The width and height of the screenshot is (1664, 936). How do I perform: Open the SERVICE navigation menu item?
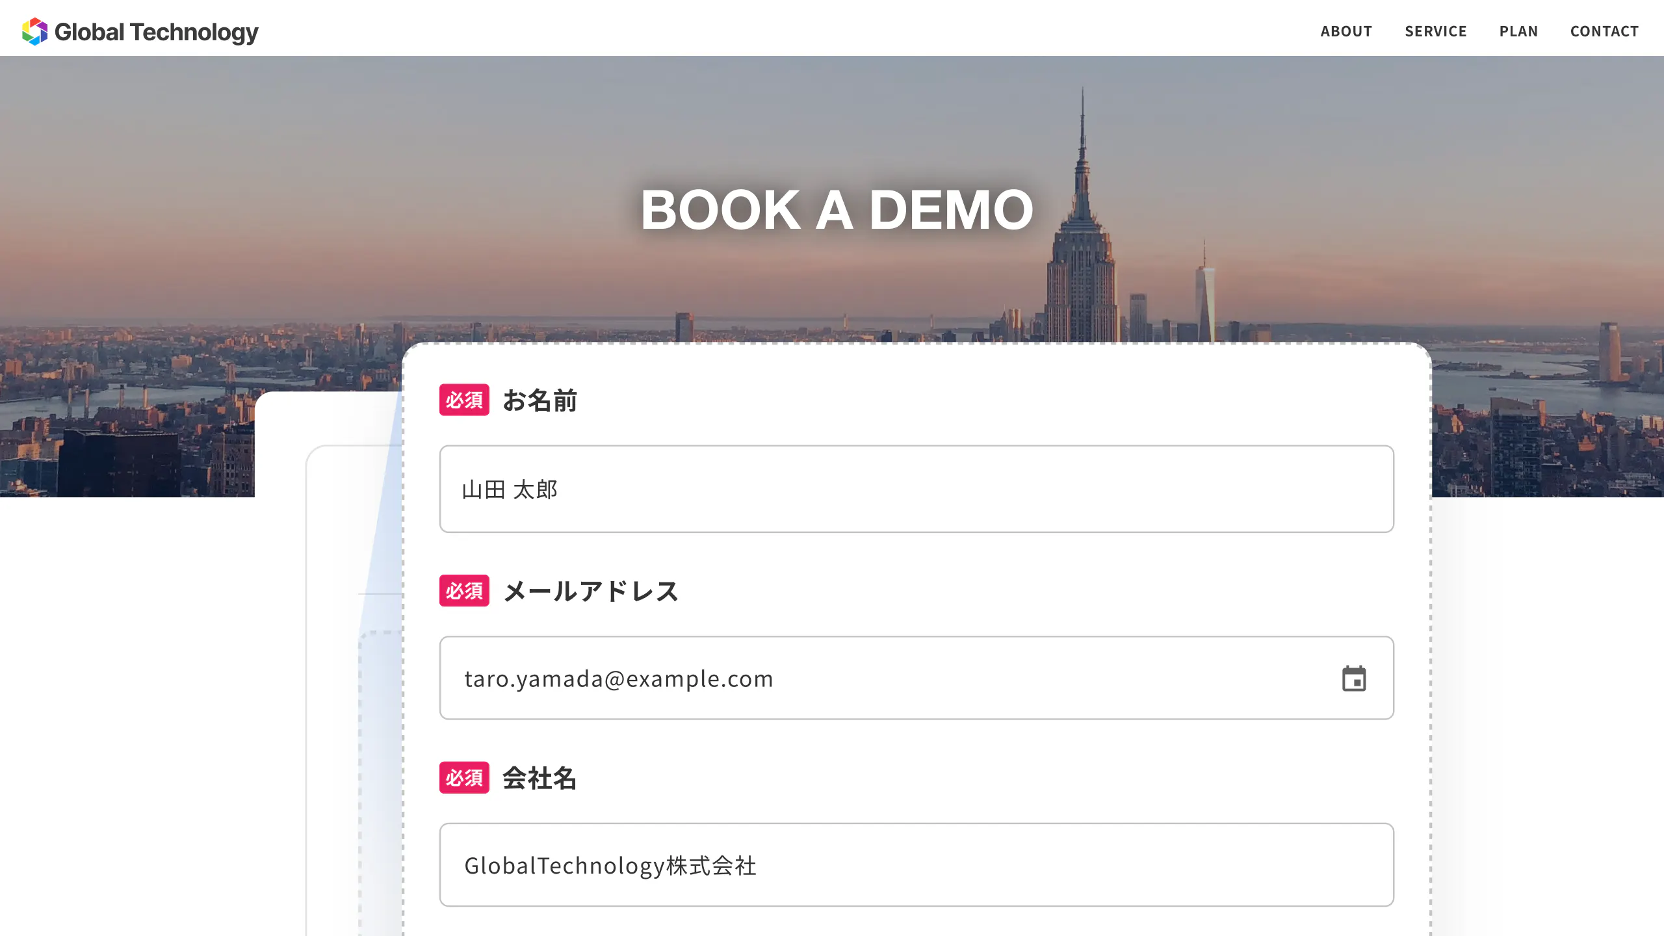pyautogui.click(x=1435, y=31)
